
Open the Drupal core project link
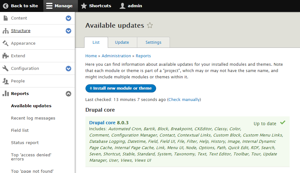click(x=102, y=123)
